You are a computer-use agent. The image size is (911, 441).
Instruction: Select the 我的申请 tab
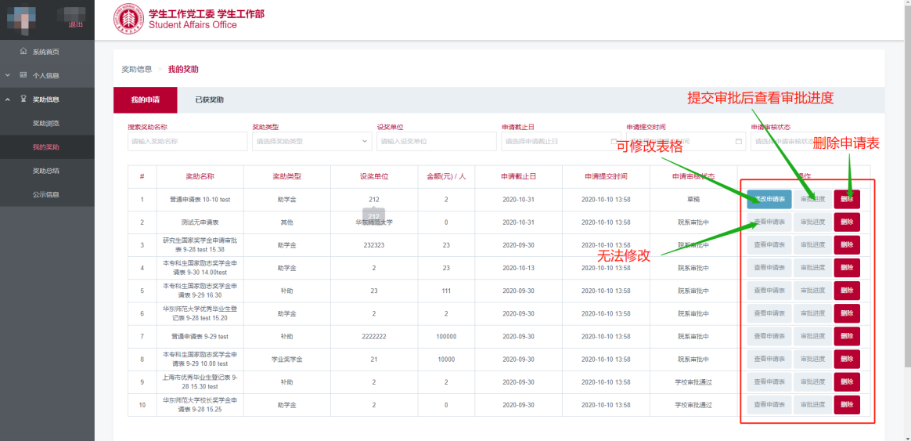[x=145, y=100]
